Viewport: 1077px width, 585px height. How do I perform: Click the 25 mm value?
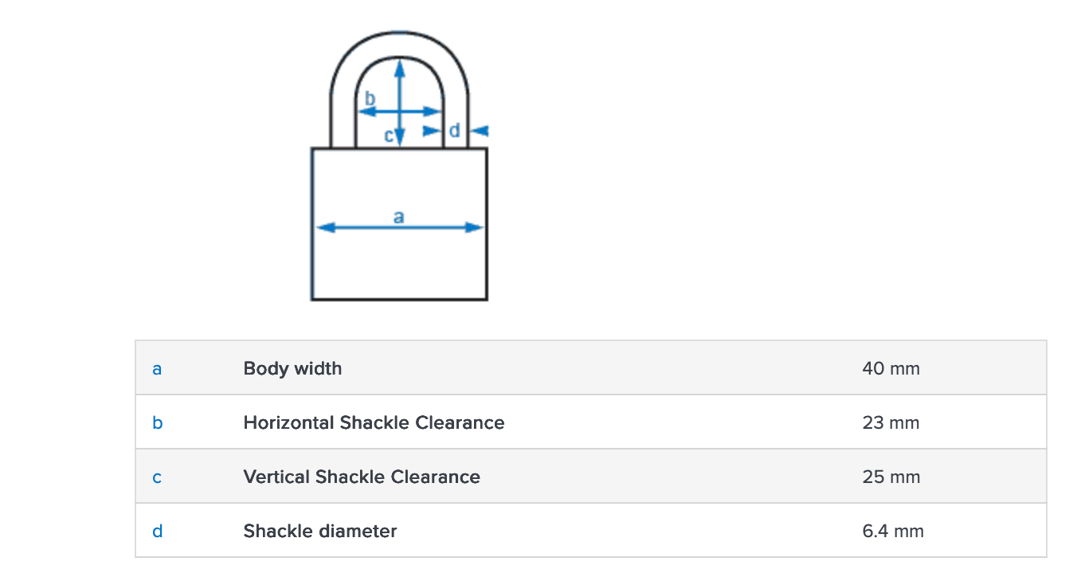point(891,477)
